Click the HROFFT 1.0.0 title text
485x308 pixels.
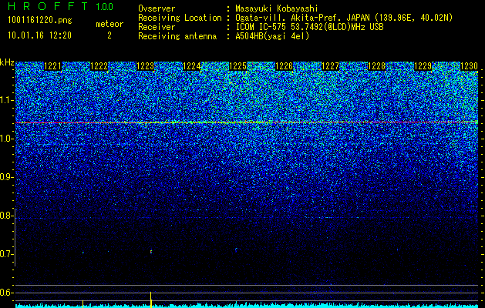pos(61,6)
